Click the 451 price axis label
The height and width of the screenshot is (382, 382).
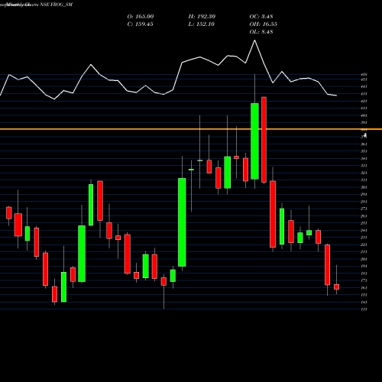[x=364, y=79]
